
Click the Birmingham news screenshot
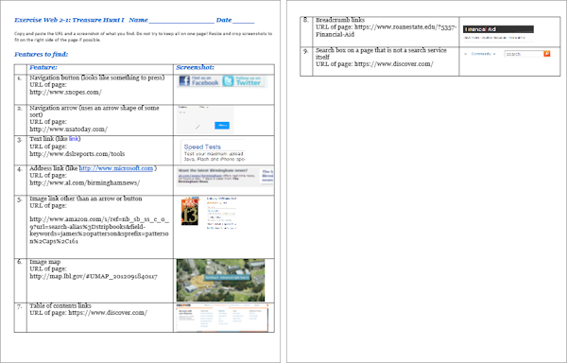click(225, 176)
